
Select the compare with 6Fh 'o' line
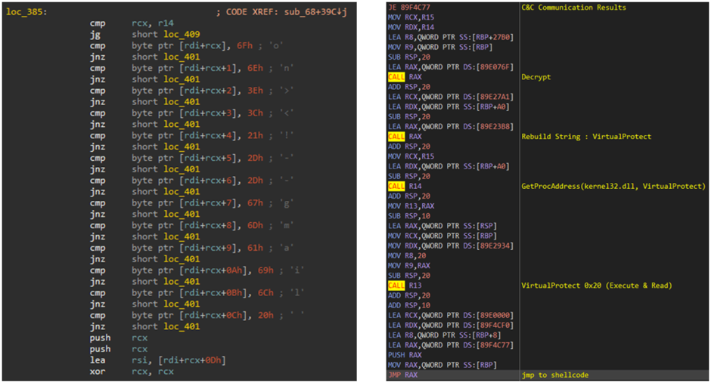point(186,46)
